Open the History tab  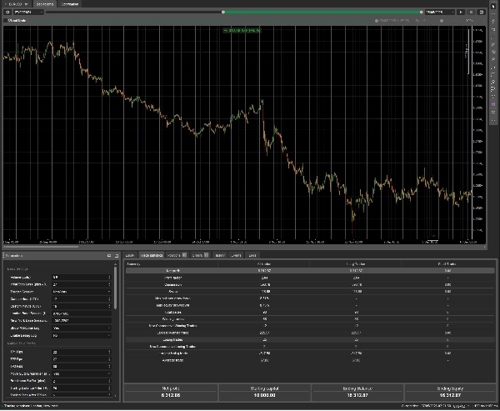tap(220, 255)
